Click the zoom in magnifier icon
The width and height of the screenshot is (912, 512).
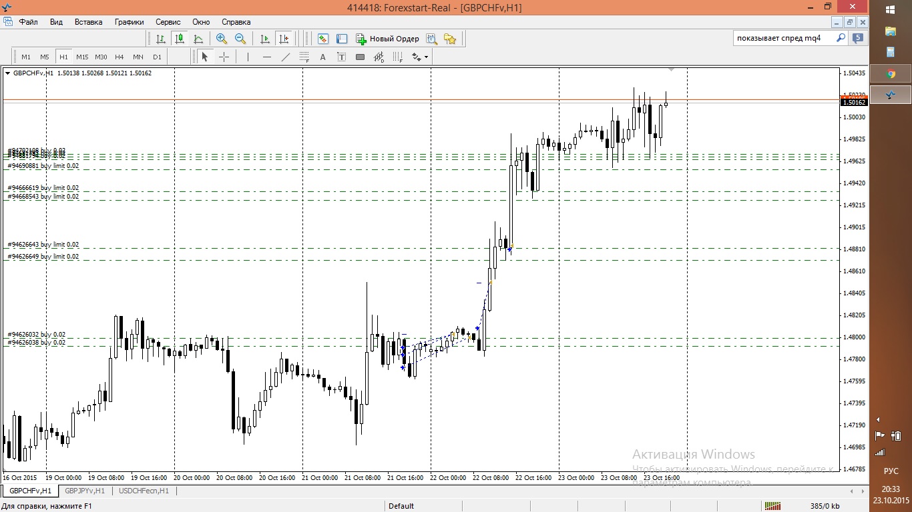click(x=222, y=39)
